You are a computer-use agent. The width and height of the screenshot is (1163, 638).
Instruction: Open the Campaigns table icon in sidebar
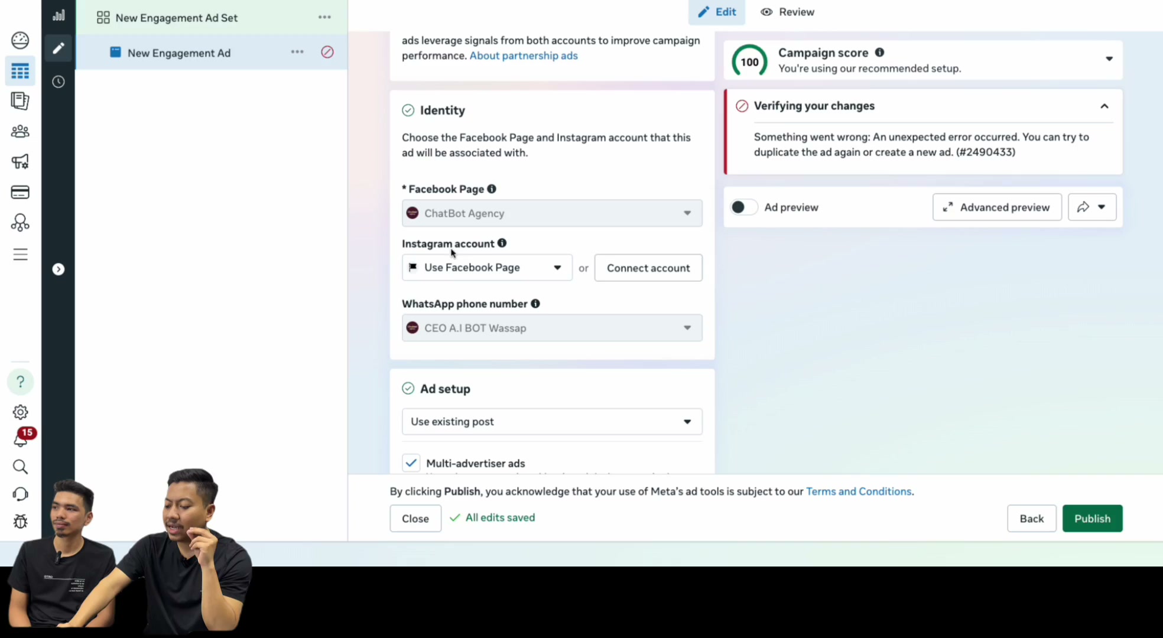(20, 71)
